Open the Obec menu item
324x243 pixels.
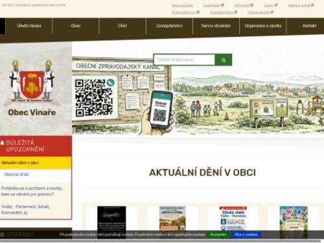[76, 26]
